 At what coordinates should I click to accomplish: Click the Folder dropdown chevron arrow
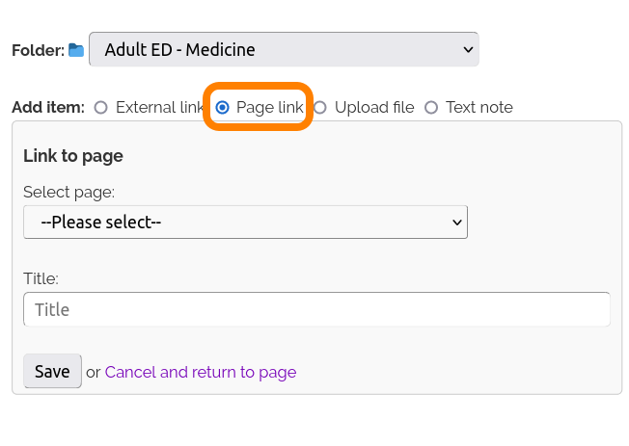pos(468,49)
